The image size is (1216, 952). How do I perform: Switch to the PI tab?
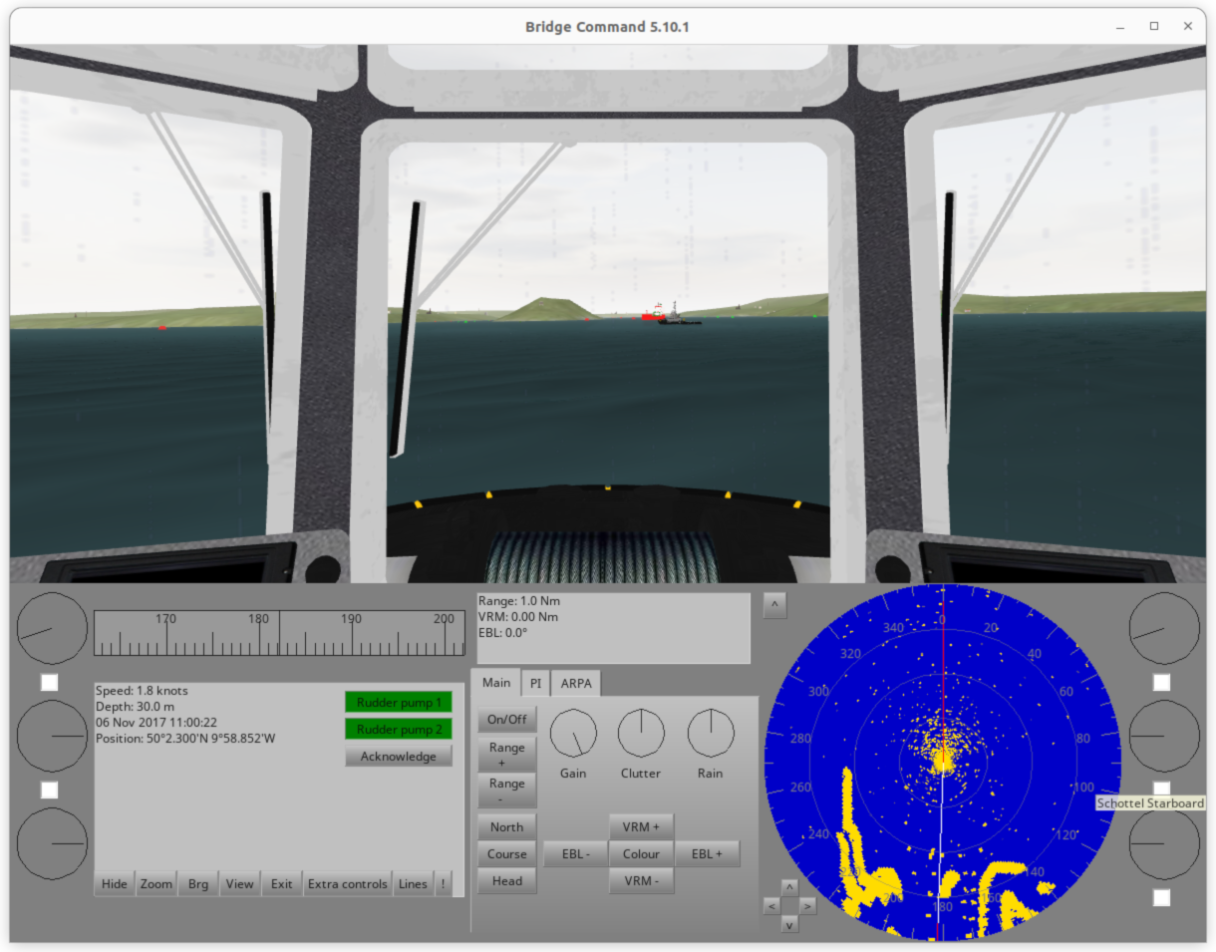(x=535, y=683)
